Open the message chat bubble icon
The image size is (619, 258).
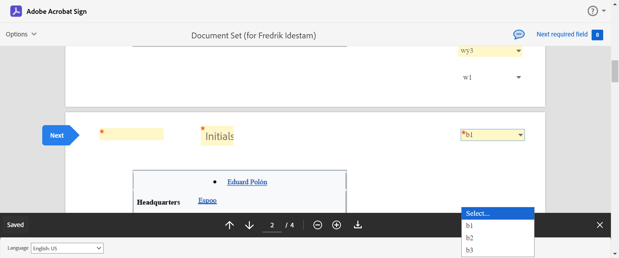click(x=519, y=34)
